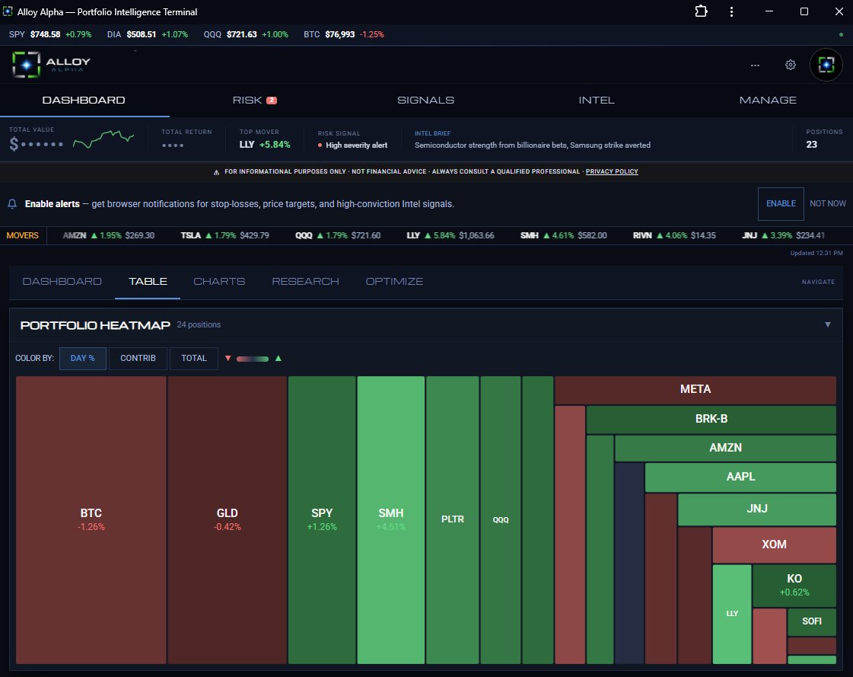Viewport: 853px width, 677px height.
Task: Select the GLD heatmap tile
Action: coord(228,519)
